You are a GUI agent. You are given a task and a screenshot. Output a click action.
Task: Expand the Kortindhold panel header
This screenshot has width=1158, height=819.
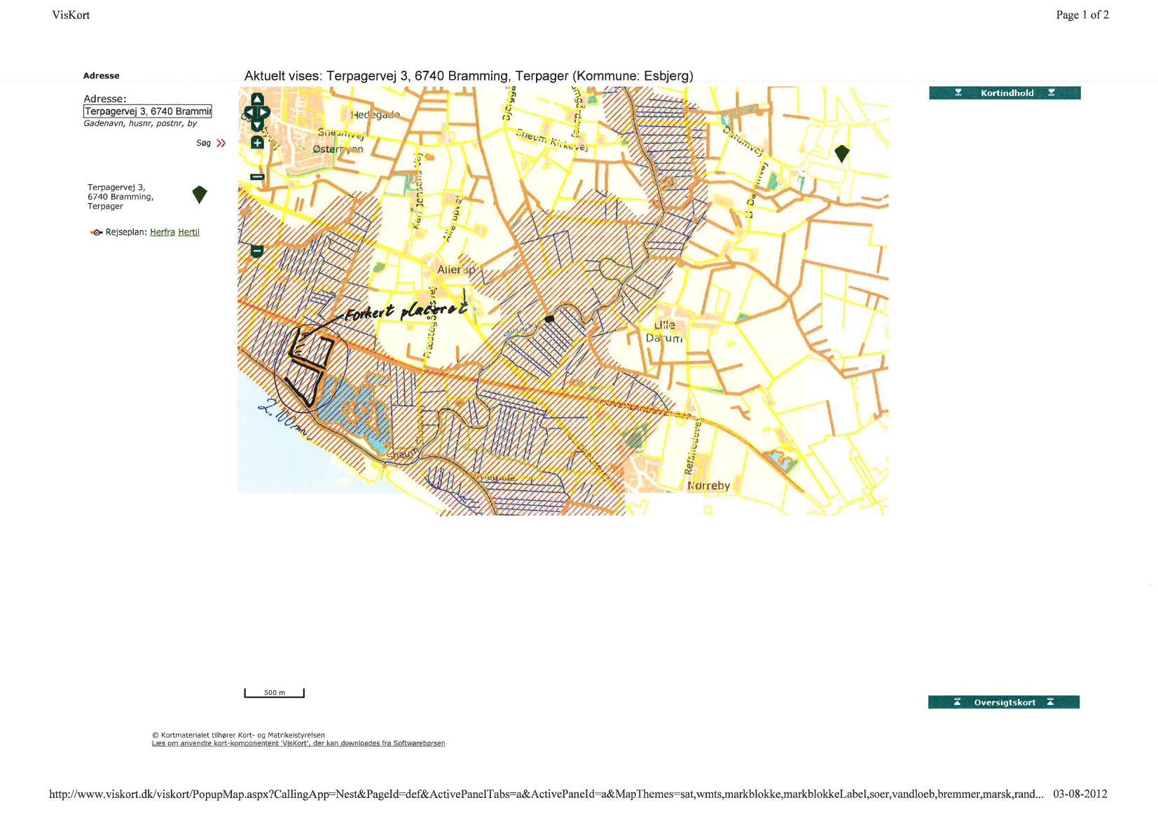(x=1005, y=93)
